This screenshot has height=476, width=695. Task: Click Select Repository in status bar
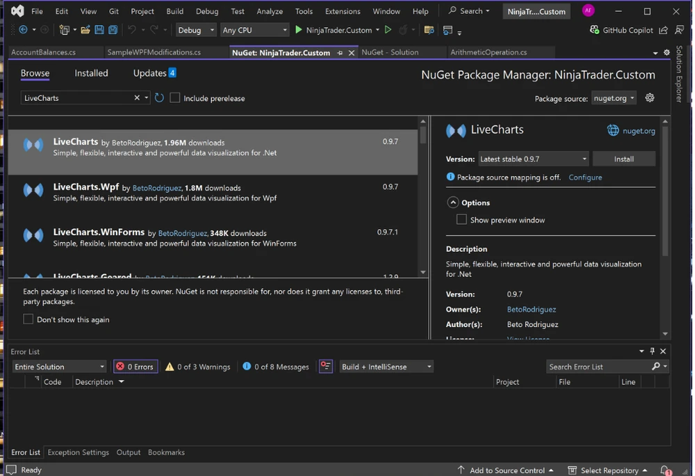coord(609,470)
